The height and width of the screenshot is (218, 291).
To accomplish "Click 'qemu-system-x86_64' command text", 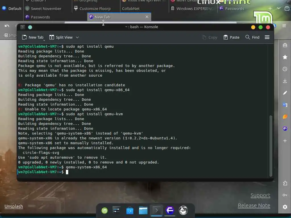I will coord(86,167).
